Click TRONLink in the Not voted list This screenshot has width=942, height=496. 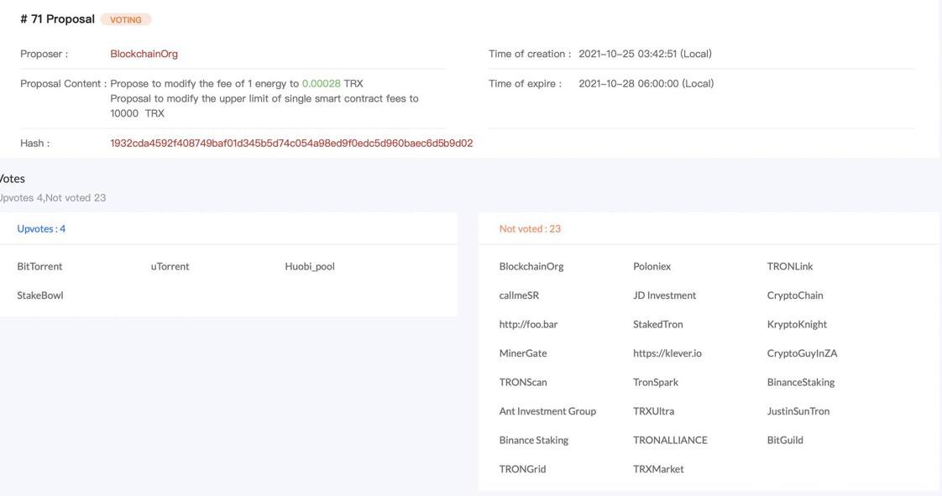click(x=789, y=267)
